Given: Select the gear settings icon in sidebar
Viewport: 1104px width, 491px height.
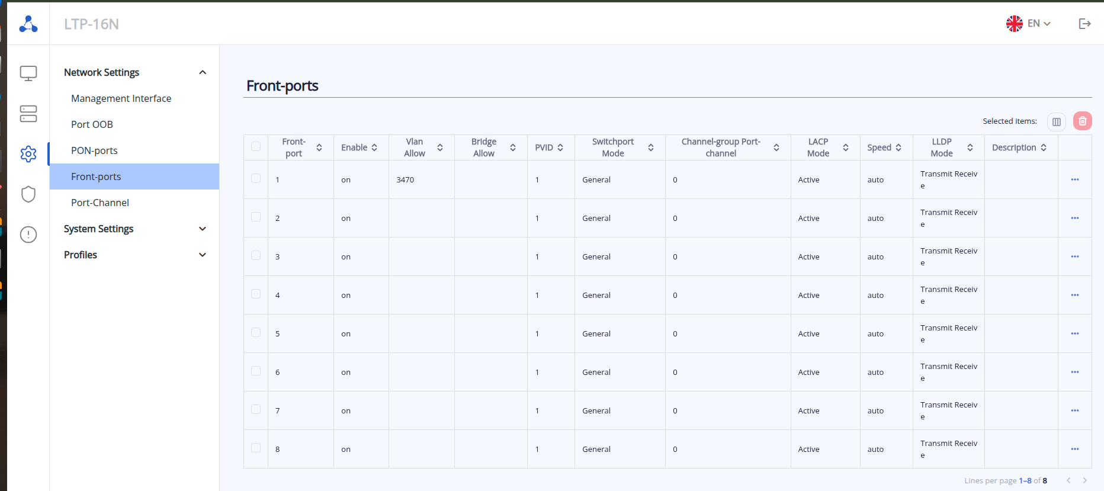Looking at the screenshot, I should point(28,154).
